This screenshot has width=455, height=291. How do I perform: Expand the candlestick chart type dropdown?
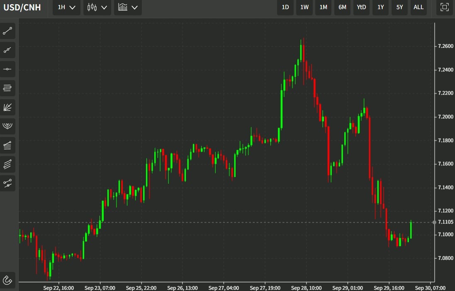tap(97, 7)
